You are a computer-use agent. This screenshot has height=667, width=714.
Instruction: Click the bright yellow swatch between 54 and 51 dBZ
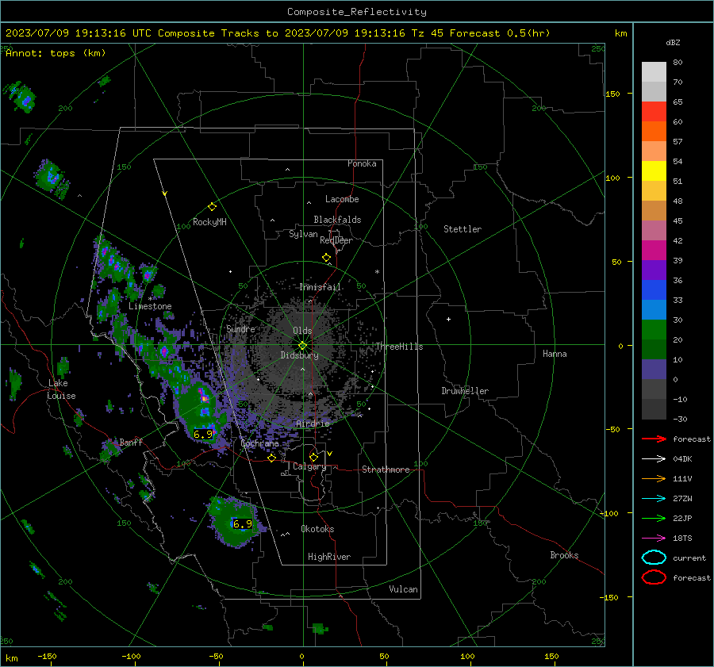pyautogui.click(x=654, y=171)
